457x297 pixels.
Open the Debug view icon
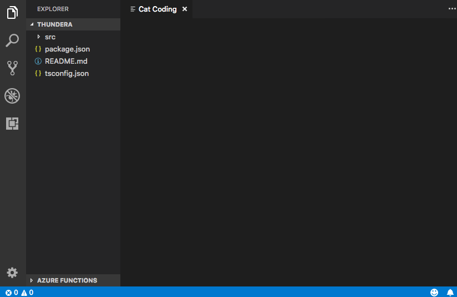(12, 96)
